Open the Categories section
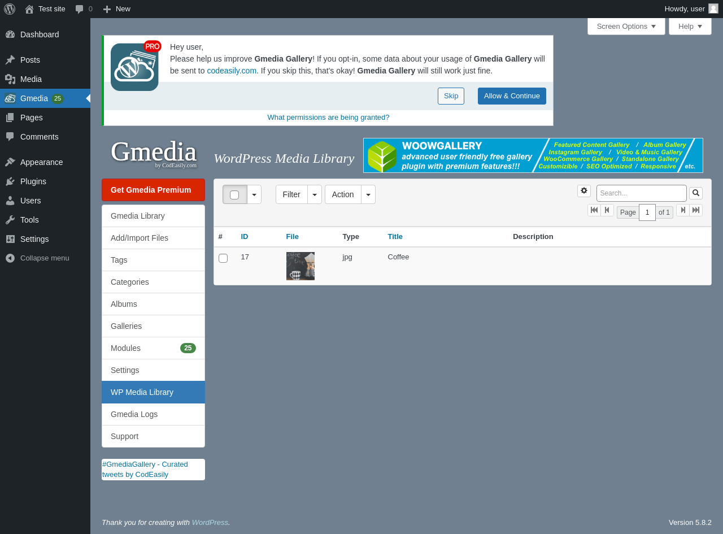This screenshot has width=723, height=534. pyautogui.click(x=153, y=282)
